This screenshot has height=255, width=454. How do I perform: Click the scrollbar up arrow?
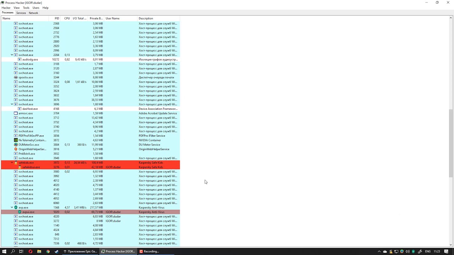(x=451, y=18)
